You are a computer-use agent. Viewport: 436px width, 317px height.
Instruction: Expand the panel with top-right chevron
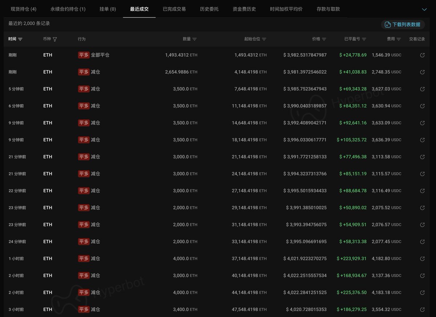click(x=424, y=9)
